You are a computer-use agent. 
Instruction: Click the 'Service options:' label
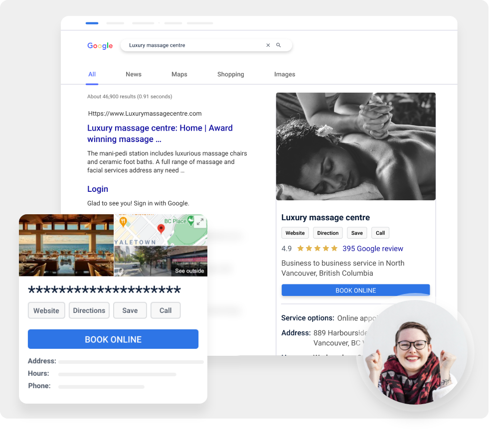pos(308,318)
